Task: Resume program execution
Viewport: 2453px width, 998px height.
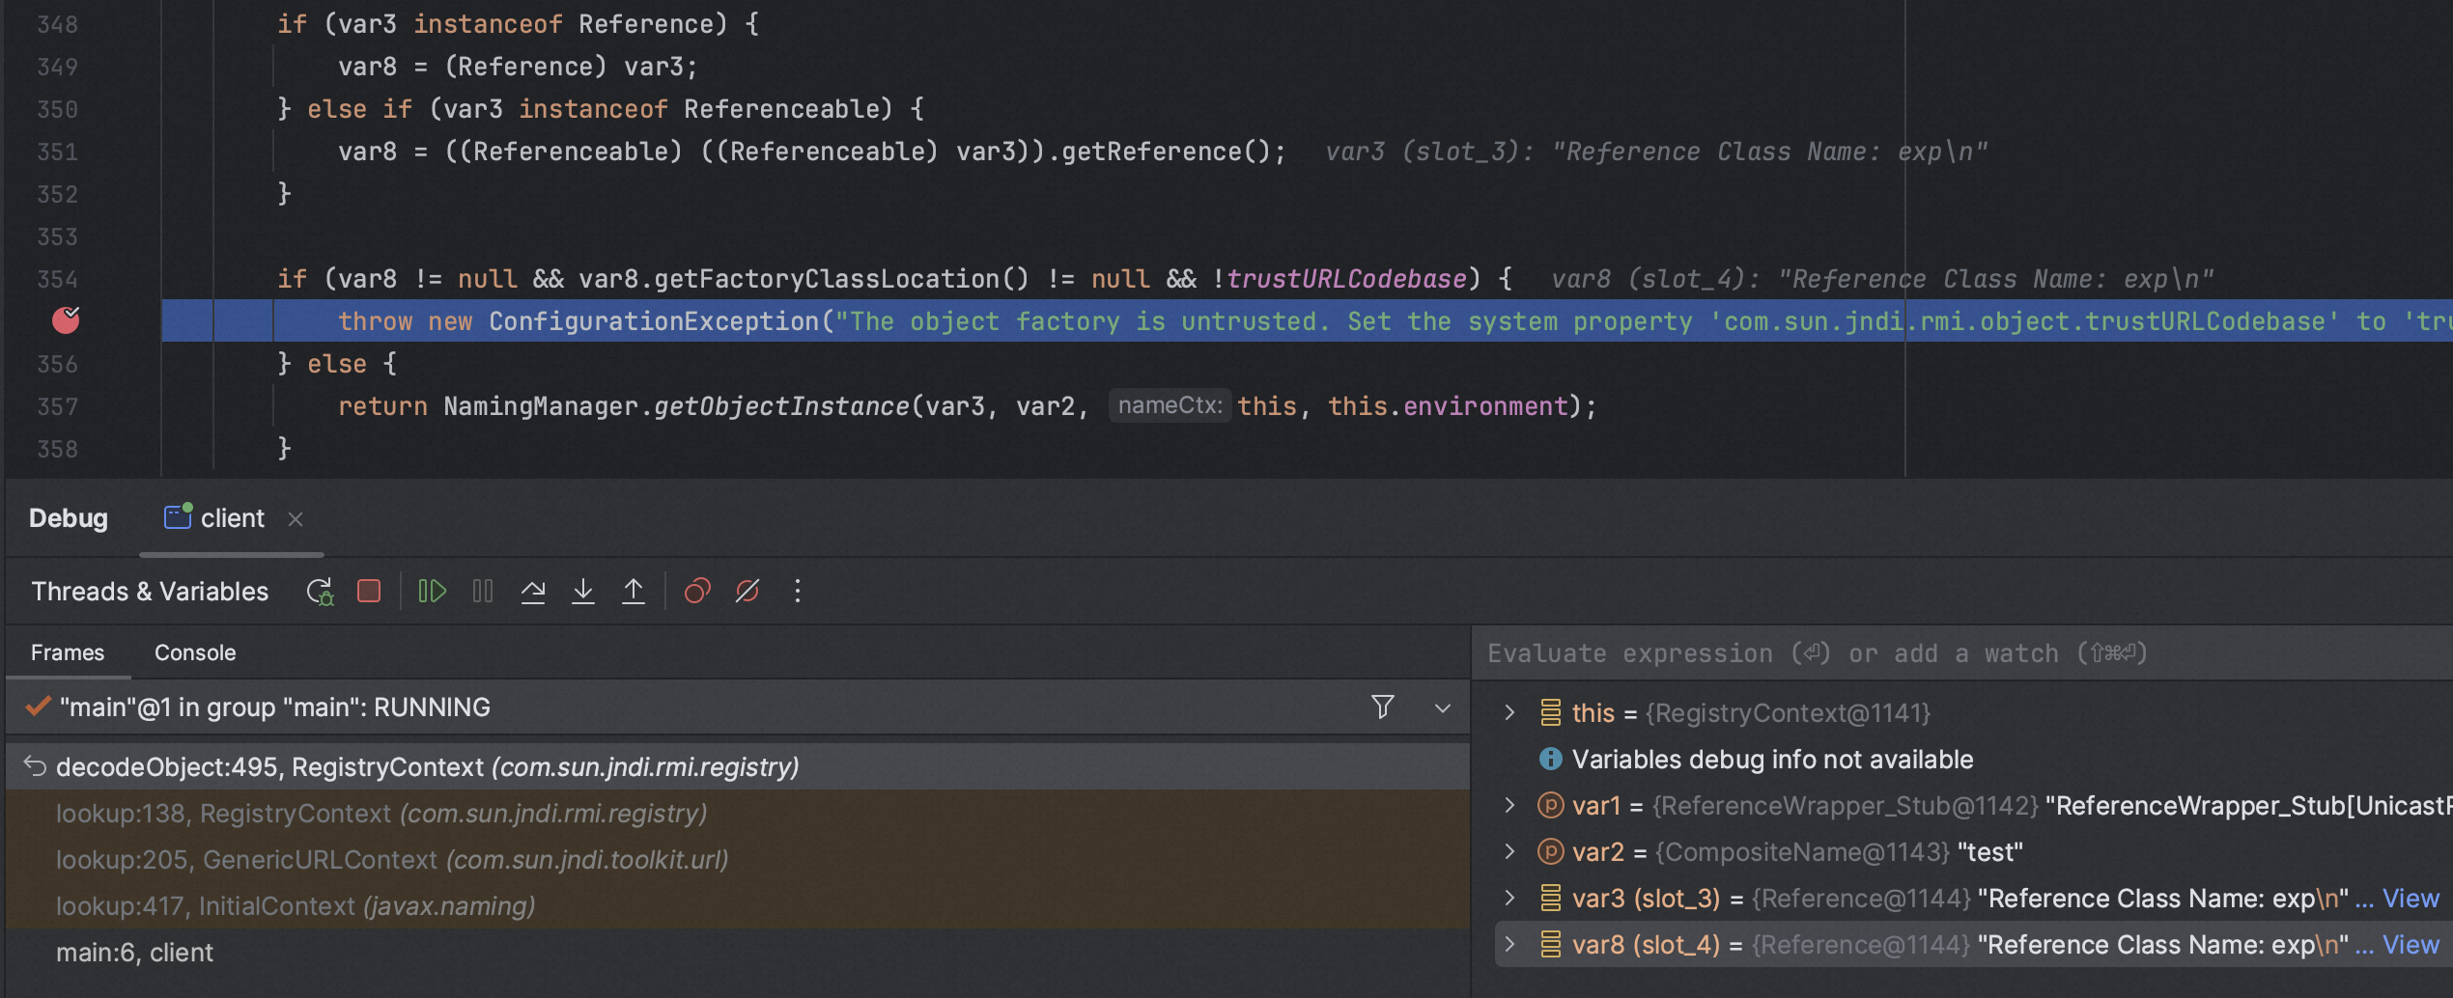Action: [x=432, y=591]
